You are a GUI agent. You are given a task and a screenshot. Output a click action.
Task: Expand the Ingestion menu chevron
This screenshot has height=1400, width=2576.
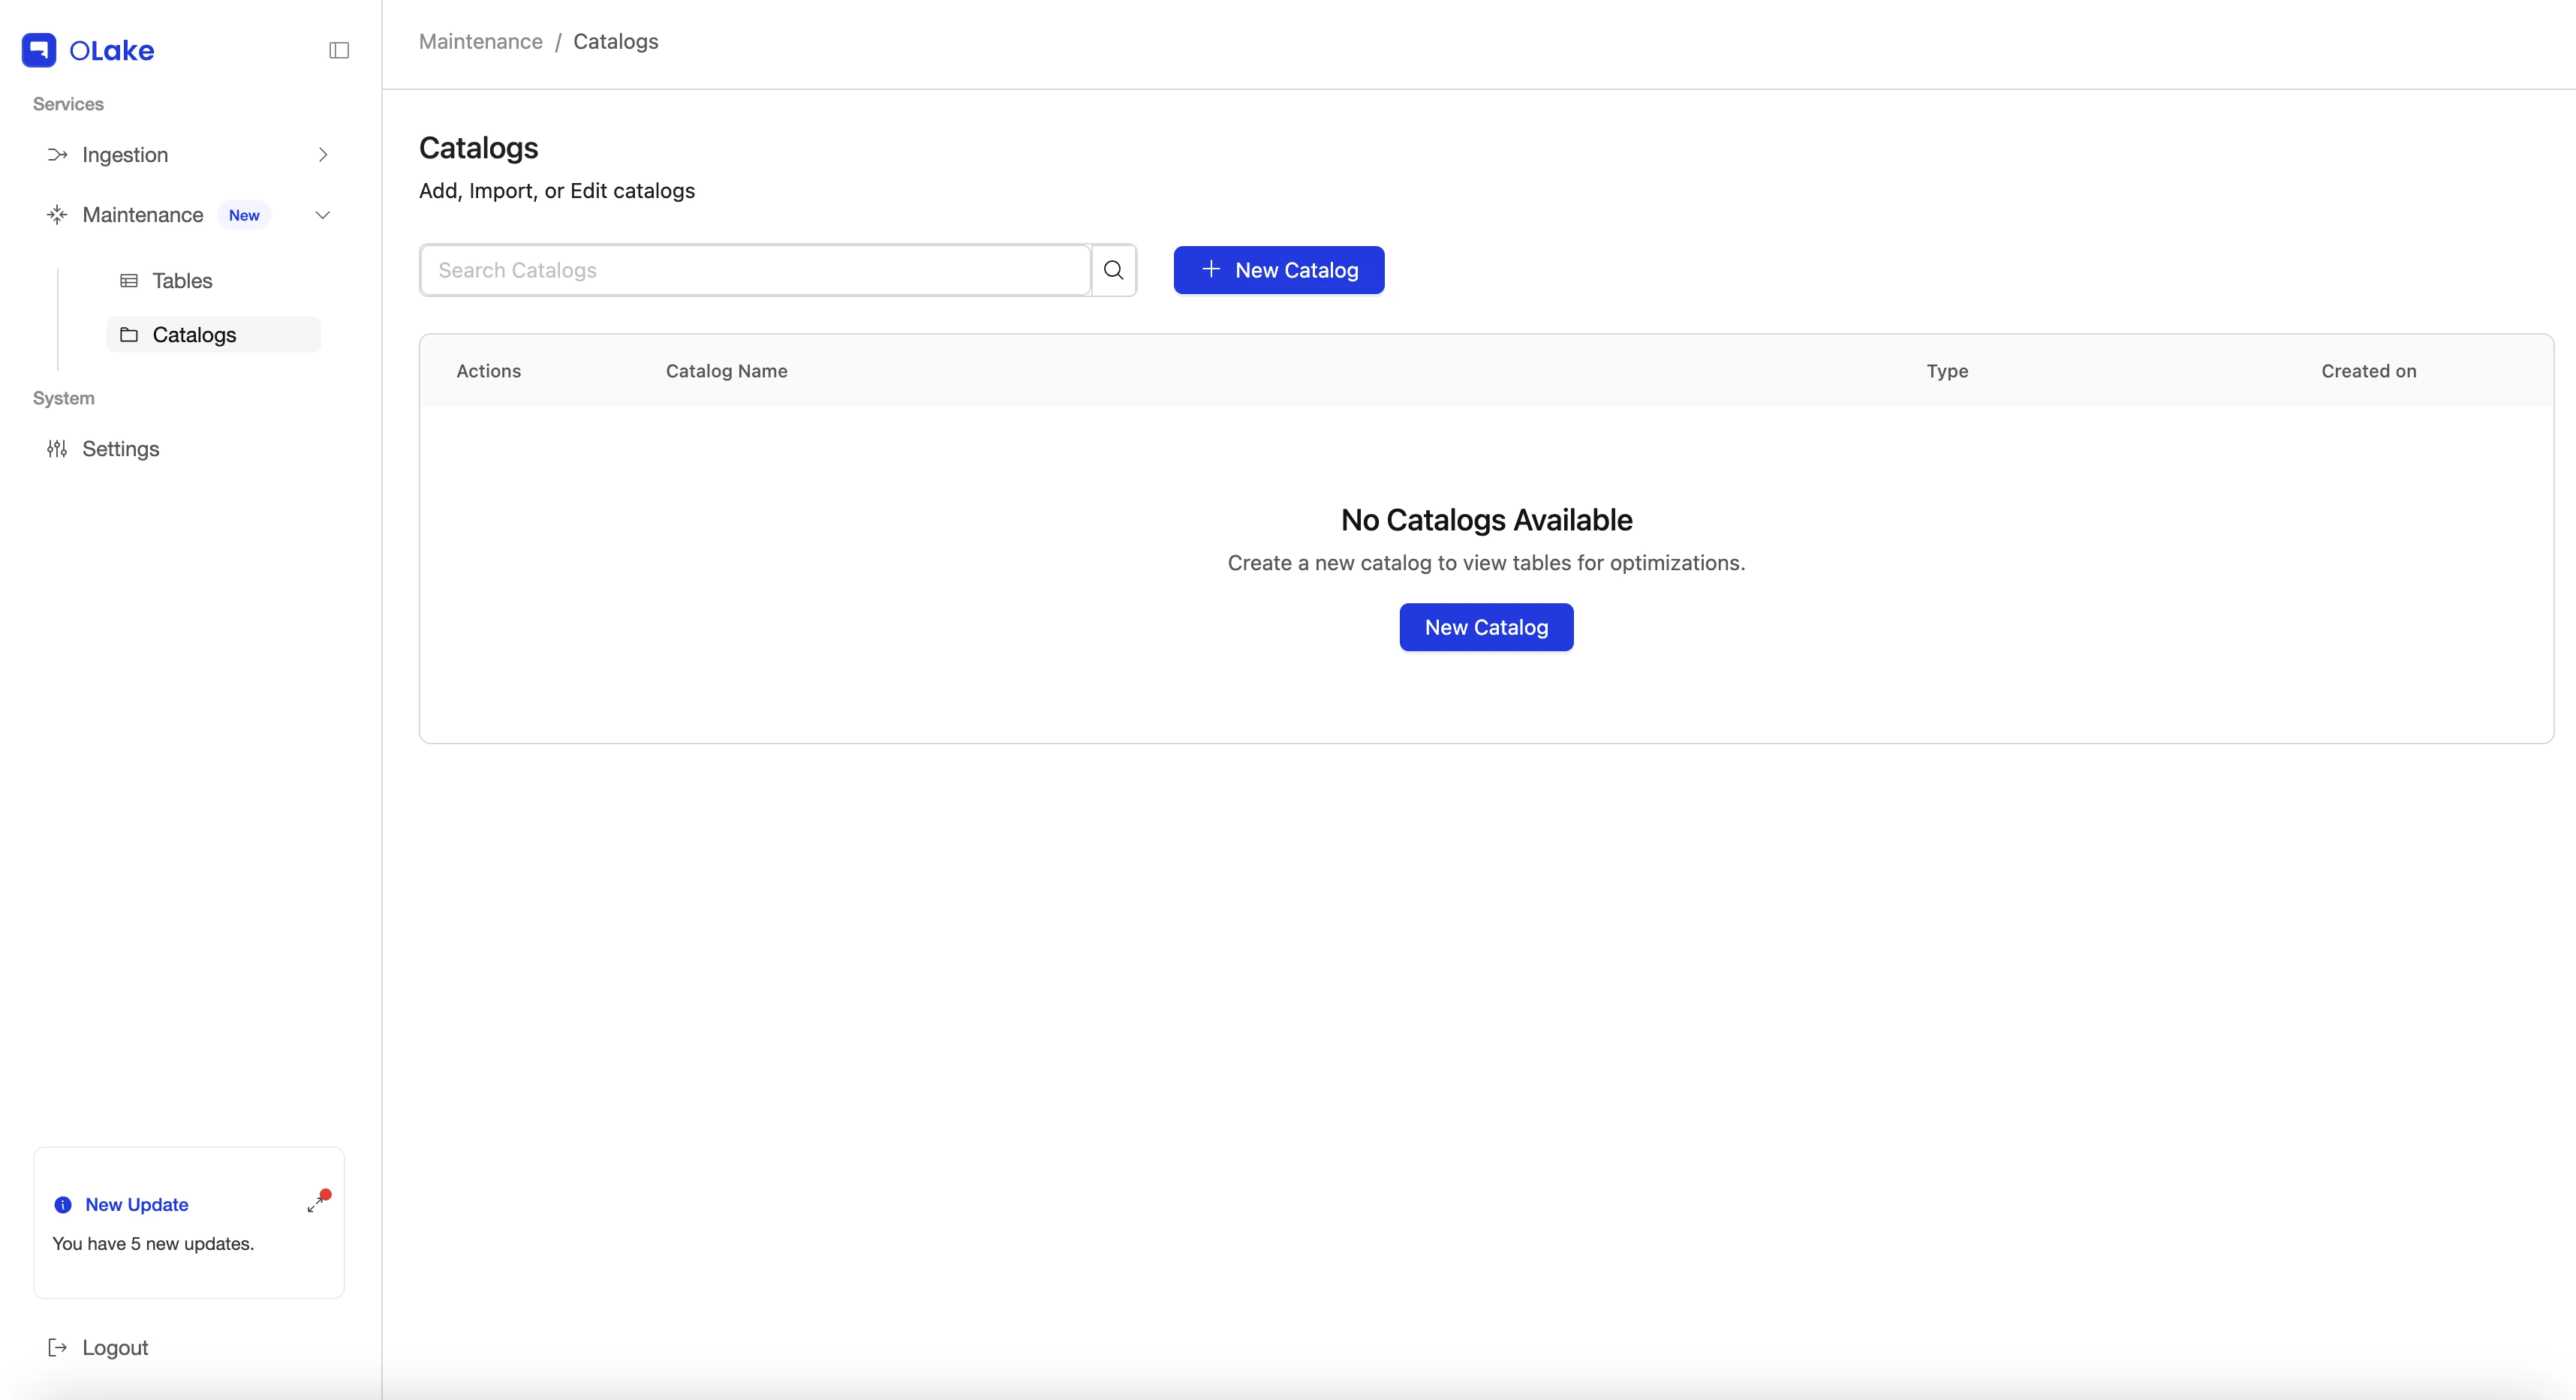[x=323, y=155]
